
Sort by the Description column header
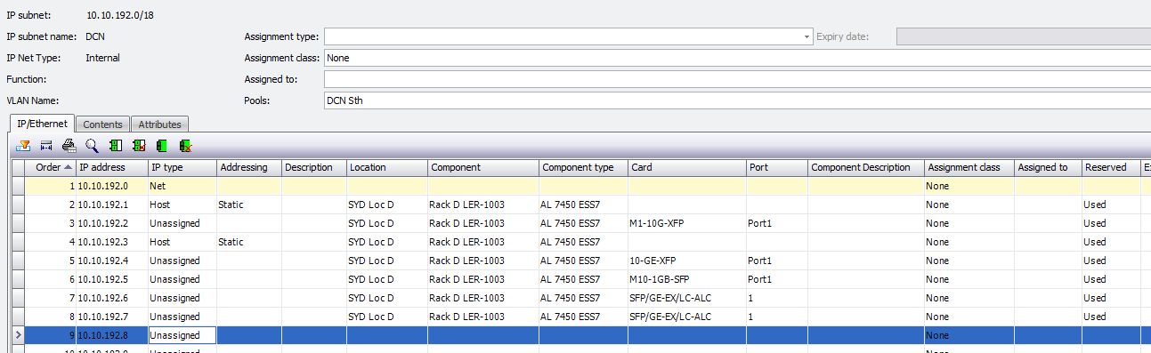coord(314,167)
